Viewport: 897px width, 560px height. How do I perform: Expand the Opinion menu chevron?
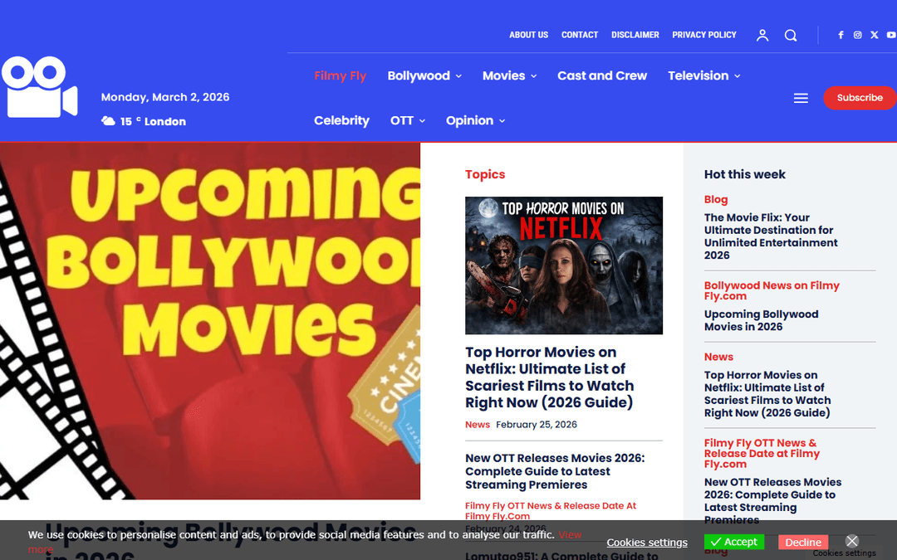tap(502, 121)
